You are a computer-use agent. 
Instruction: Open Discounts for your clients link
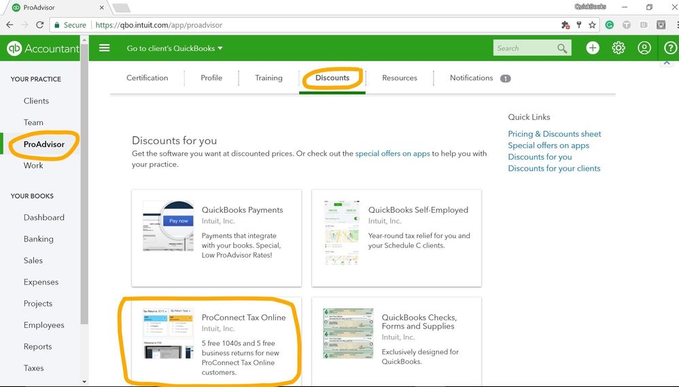click(554, 169)
